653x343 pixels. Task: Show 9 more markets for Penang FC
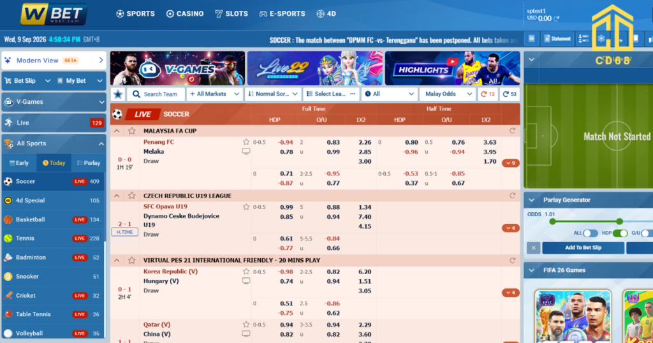coord(511,163)
